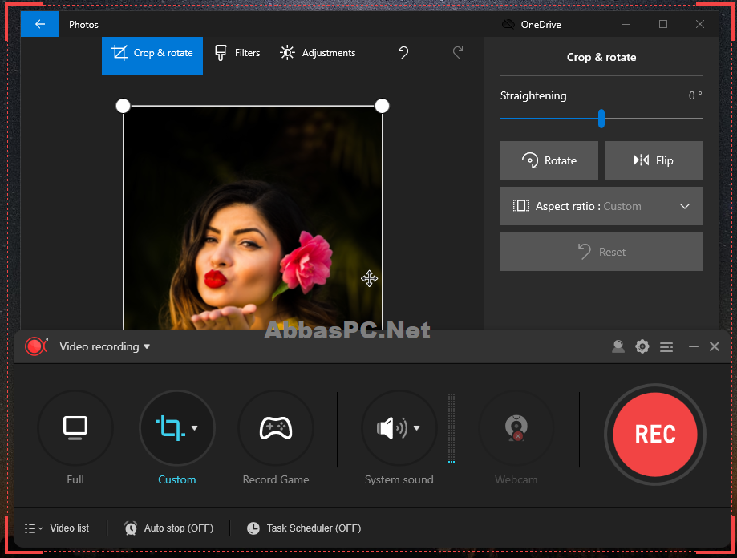Expand the System sound dropdown arrow

(416, 428)
